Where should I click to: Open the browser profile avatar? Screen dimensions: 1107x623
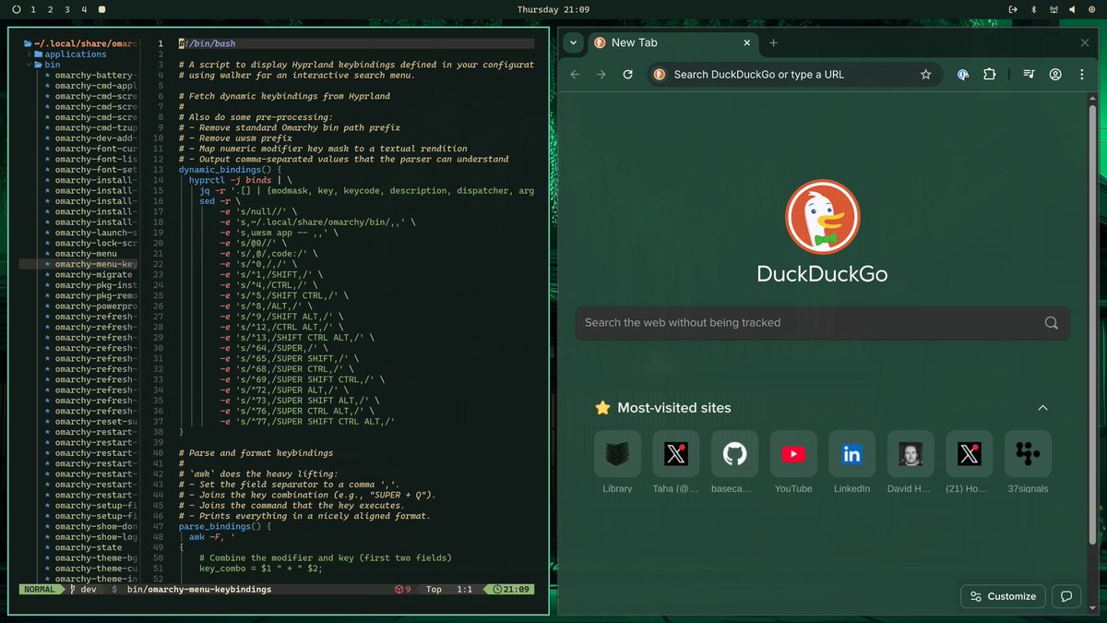pyautogui.click(x=1055, y=75)
